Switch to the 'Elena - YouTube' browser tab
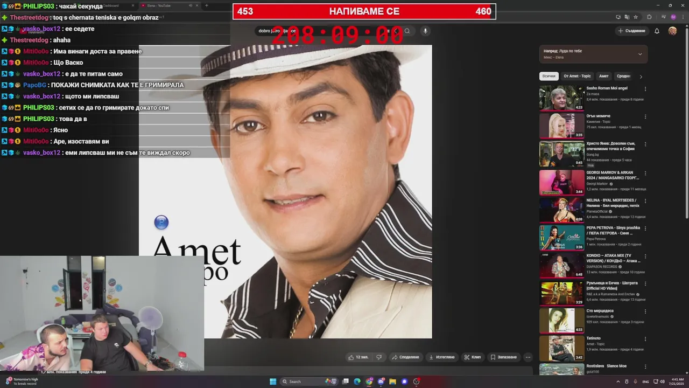The height and width of the screenshot is (388, 689). [169, 5]
